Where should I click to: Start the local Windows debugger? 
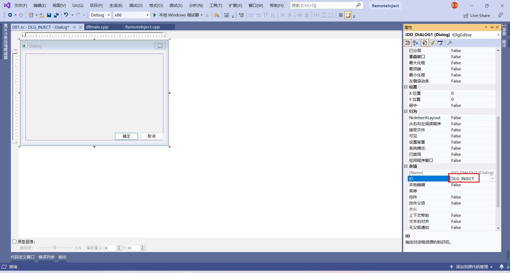(x=176, y=15)
